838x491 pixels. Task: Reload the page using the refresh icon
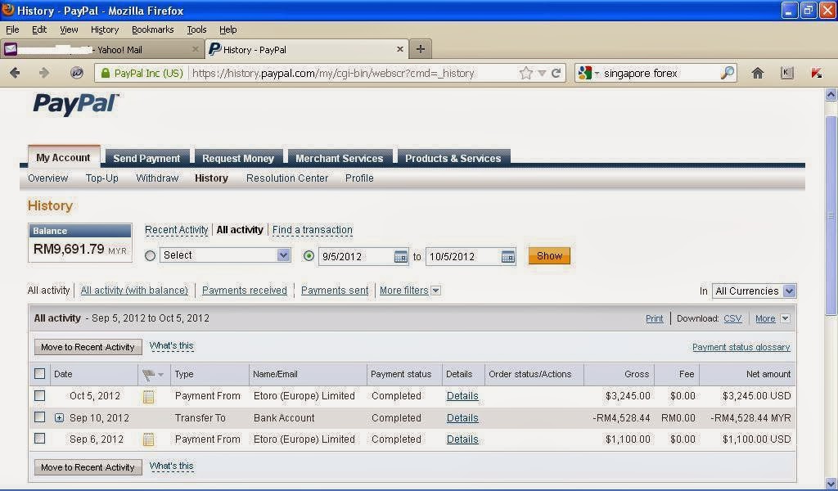click(x=556, y=73)
